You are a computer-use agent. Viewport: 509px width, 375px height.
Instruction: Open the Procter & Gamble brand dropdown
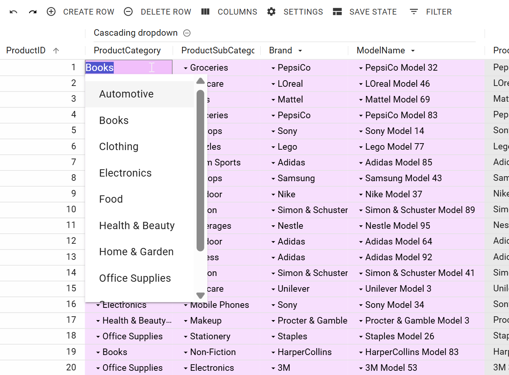click(273, 321)
